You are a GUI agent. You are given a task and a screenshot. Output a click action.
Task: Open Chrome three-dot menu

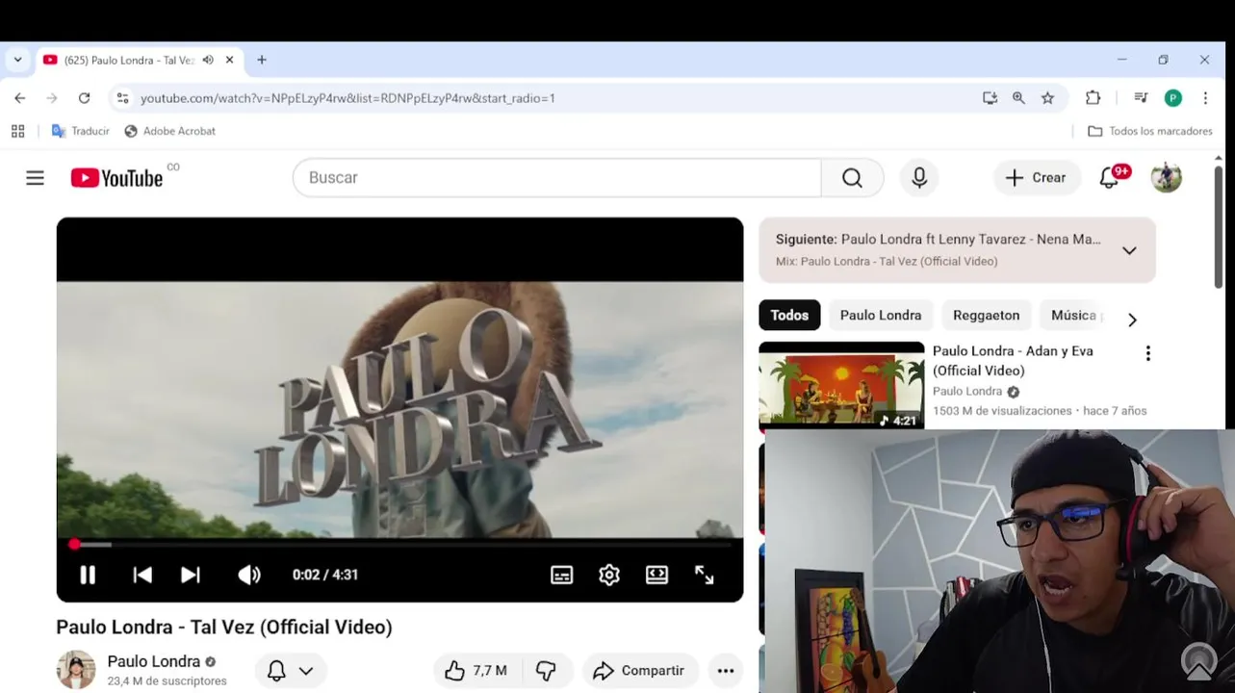click(x=1205, y=98)
